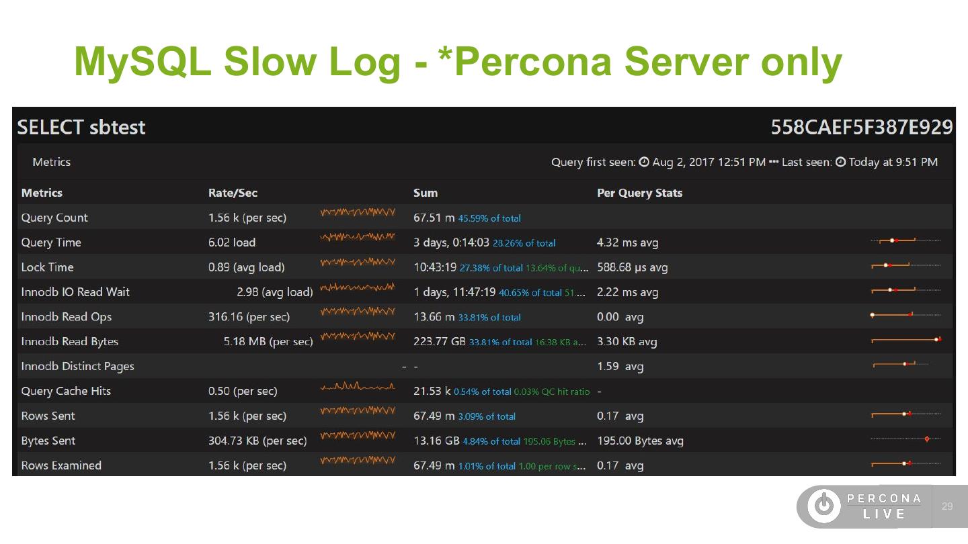The image size is (968, 544).
Task: Click the SELECT sbtest query title
Action: click(x=81, y=127)
